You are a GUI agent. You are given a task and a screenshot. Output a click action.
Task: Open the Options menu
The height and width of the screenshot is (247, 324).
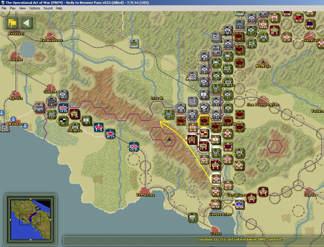click(34, 8)
